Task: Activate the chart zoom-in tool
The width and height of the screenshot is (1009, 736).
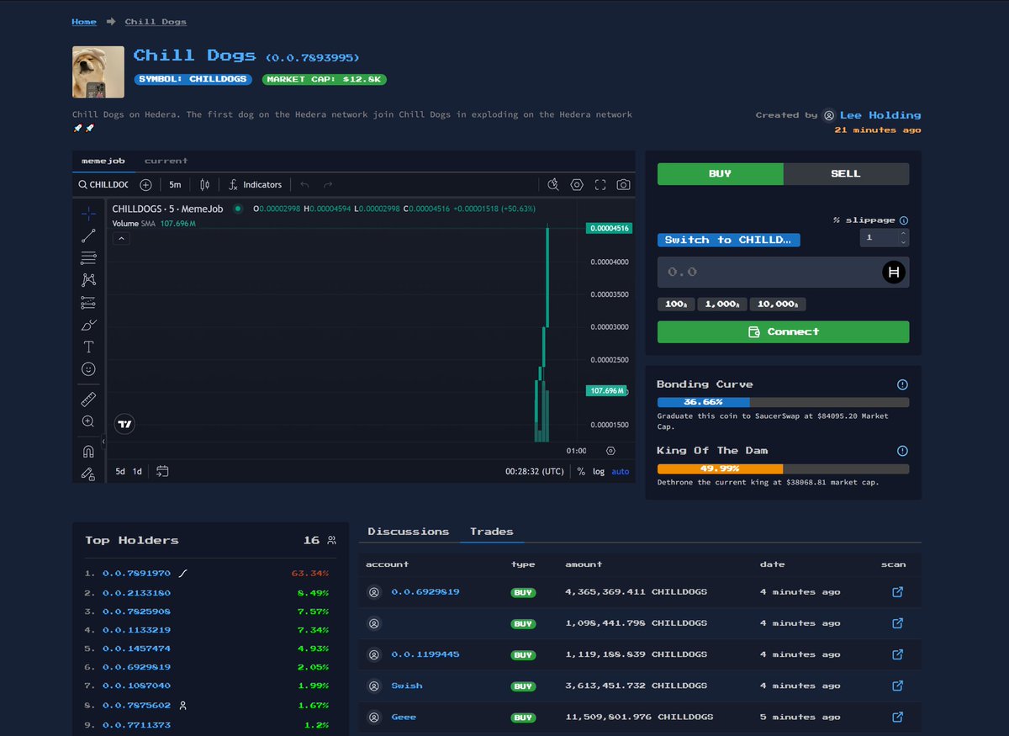Action: coord(88,421)
